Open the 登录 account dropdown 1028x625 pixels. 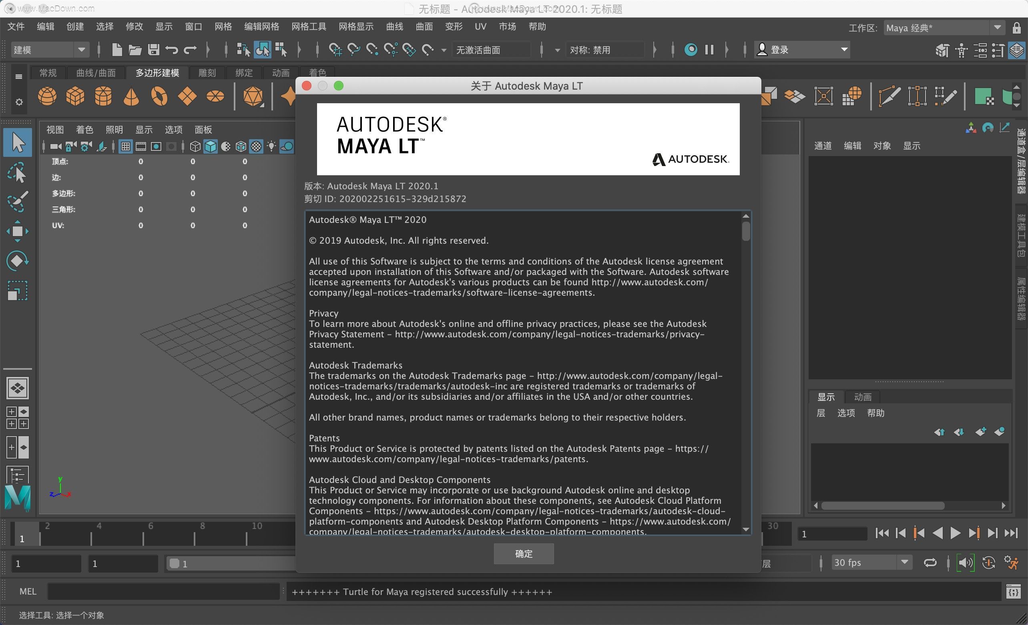pyautogui.click(x=802, y=50)
